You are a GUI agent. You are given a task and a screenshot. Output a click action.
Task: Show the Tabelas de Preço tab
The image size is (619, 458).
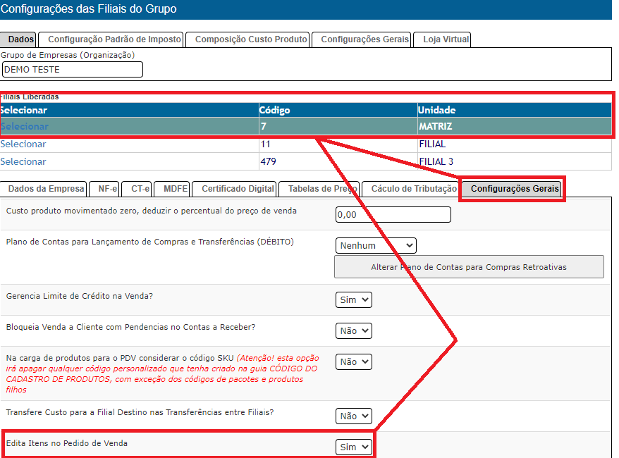click(319, 189)
